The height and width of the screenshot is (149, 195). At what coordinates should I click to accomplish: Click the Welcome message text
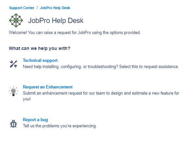pyautogui.click(x=75, y=33)
